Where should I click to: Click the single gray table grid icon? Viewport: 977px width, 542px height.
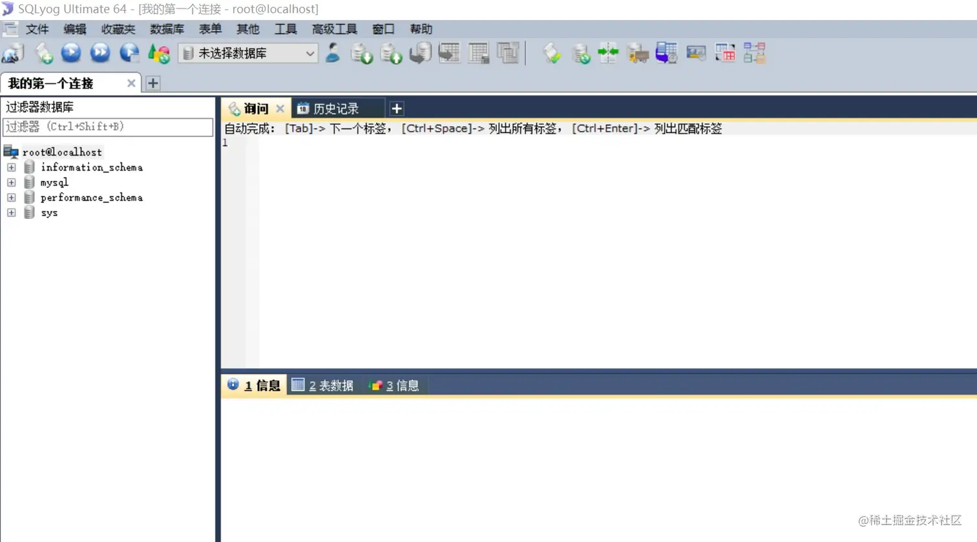[479, 53]
